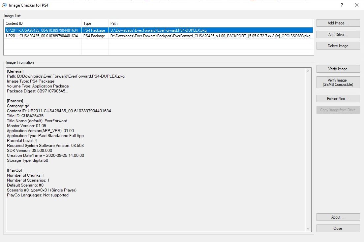Click the Category: gd line
This screenshot has height=242, width=364.
18,106
